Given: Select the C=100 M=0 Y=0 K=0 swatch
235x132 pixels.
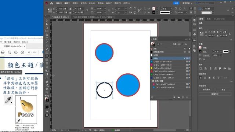Looking at the screenshot, I should (x=170, y=62).
